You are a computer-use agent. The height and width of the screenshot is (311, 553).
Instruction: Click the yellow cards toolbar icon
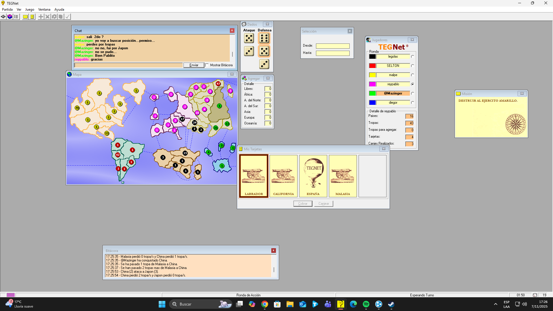pyautogui.click(x=32, y=17)
